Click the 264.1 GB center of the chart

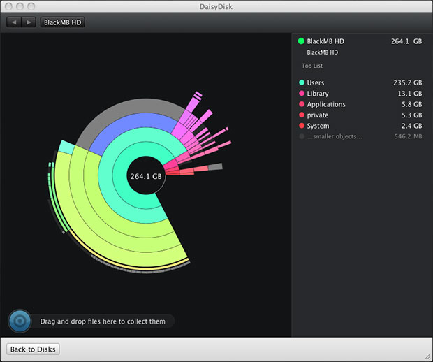tap(146, 176)
